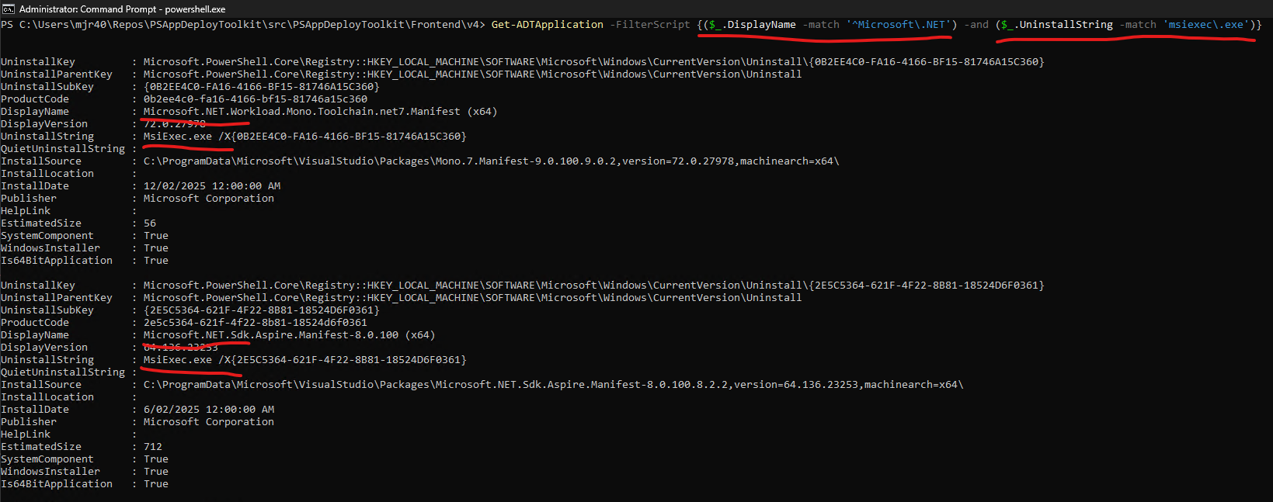Viewport: 1273px width, 502px height.
Task: Click the MsiExec.exe /X{0B2EE4C0...} uninstall string
Action: (x=304, y=137)
